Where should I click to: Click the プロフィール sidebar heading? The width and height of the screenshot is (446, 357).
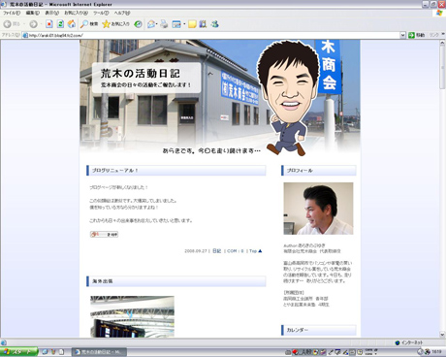coord(300,171)
